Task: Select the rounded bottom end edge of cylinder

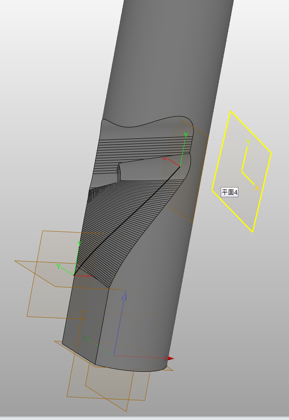Action: click(x=132, y=368)
